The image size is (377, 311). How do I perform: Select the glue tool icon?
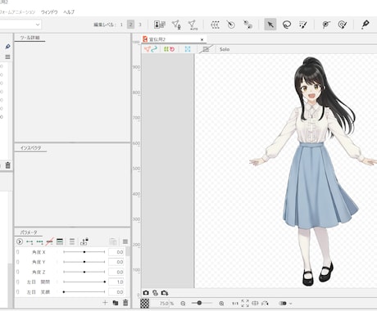pyautogui.click(x=248, y=25)
